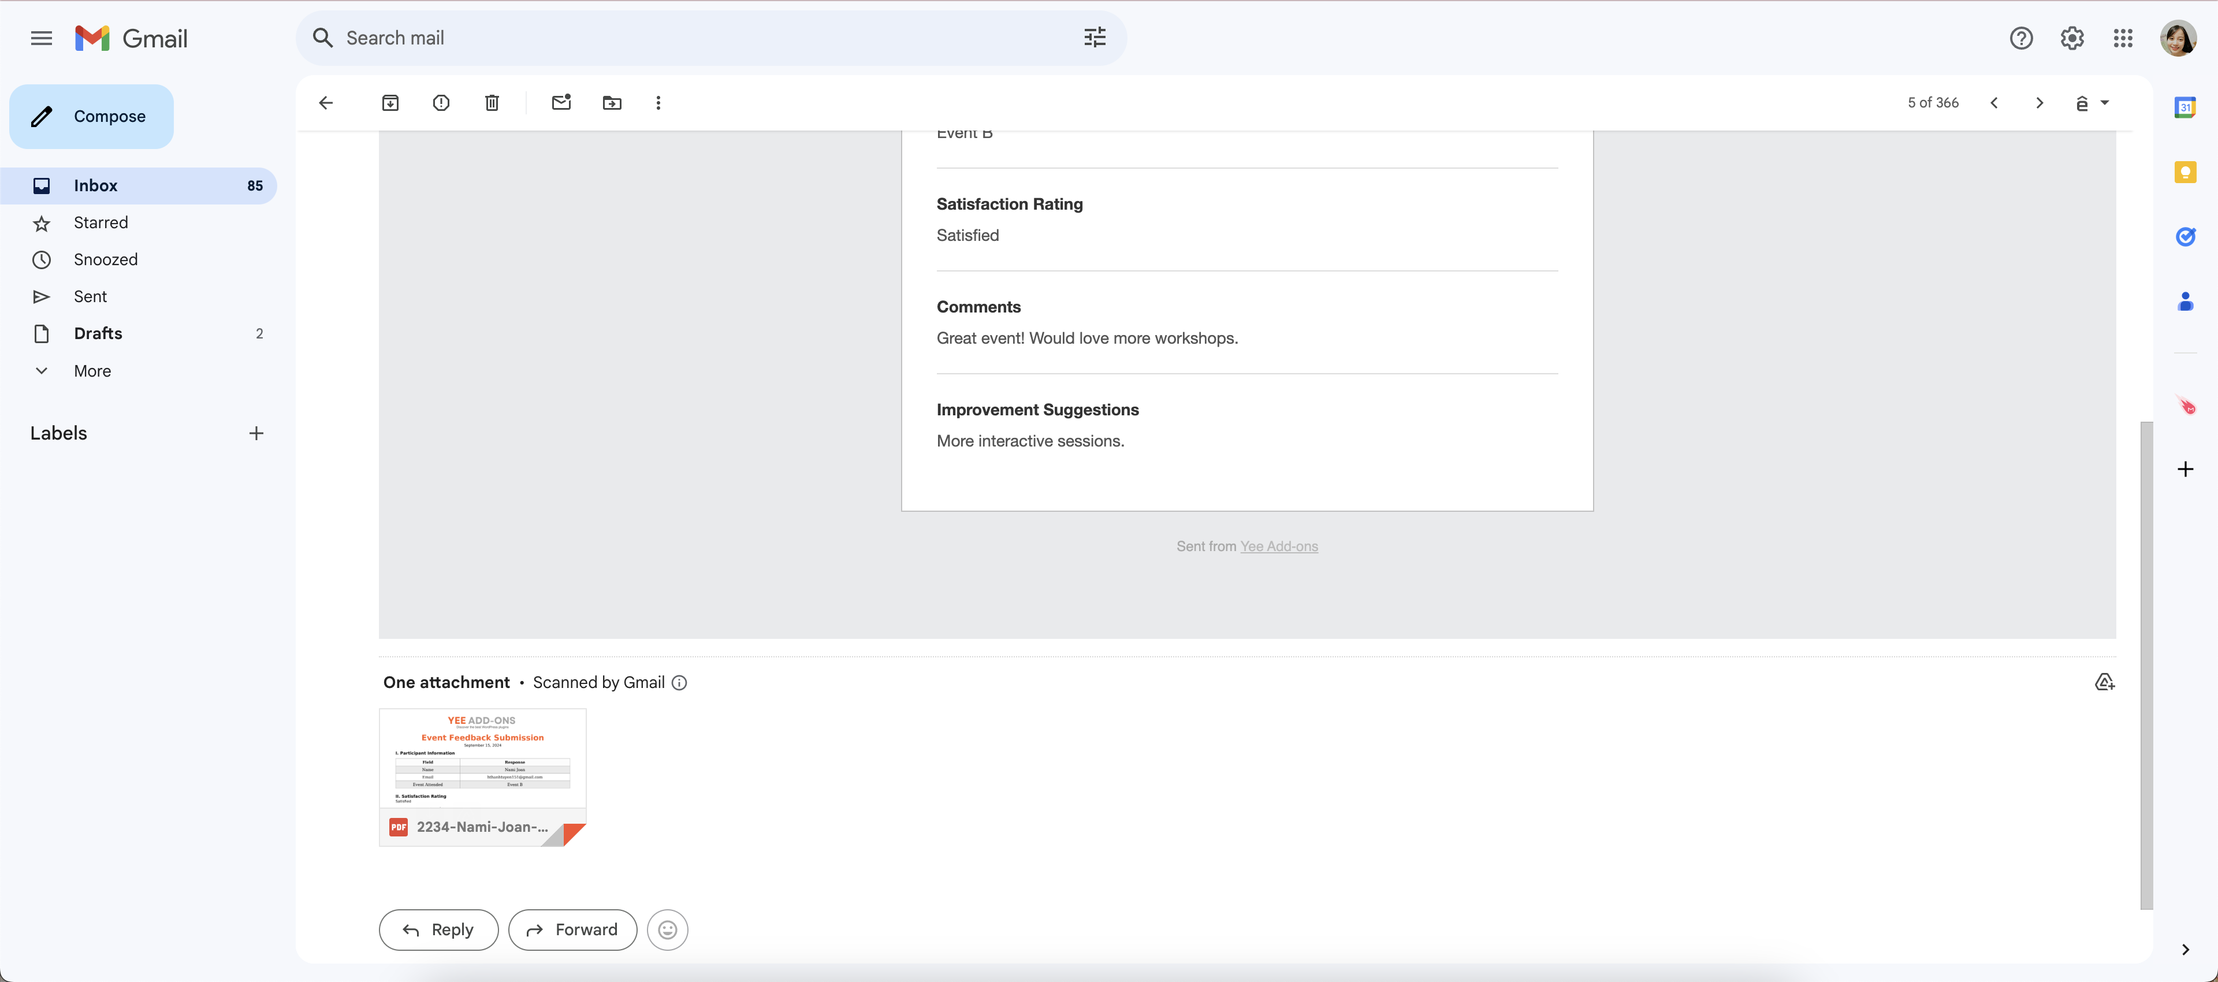Screen dimensions: 2218x982
Task: Open Google Keep side panel
Action: [2185, 172]
